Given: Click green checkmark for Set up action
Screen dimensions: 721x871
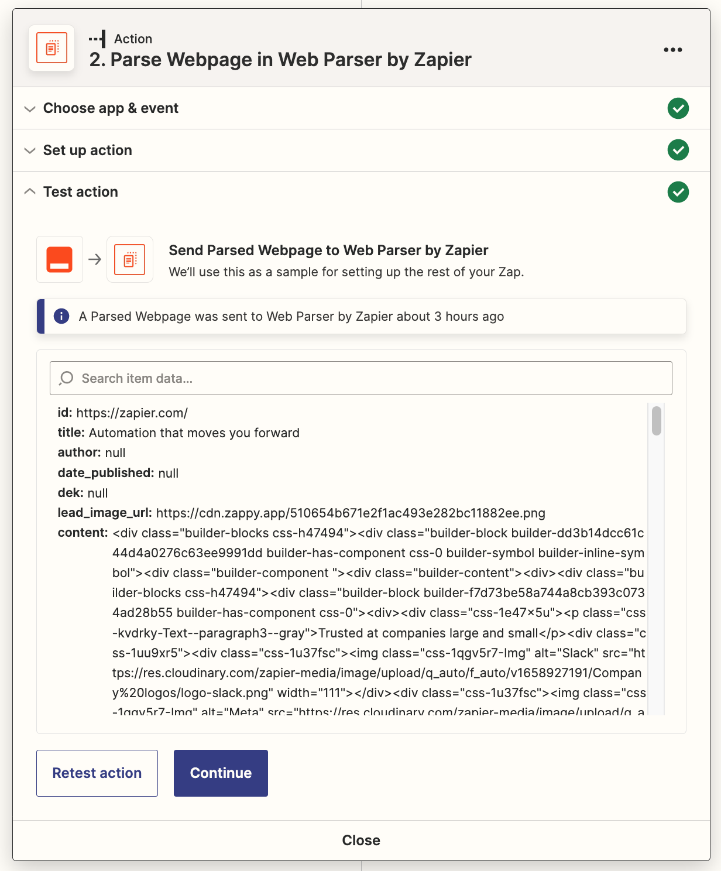Looking at the screenshot, I should pyautogui.click(x=678, y=150).
